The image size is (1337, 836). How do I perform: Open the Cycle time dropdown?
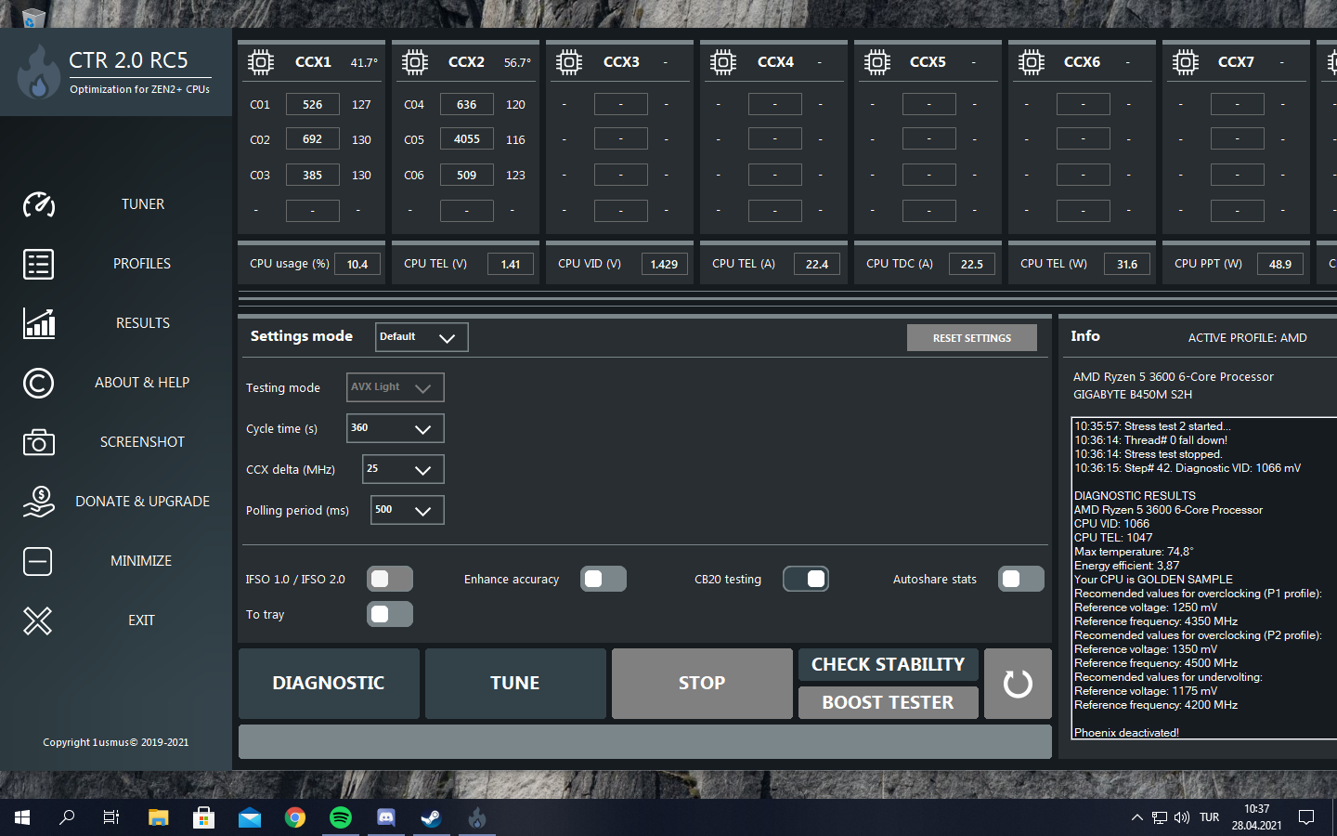[396, 428]
